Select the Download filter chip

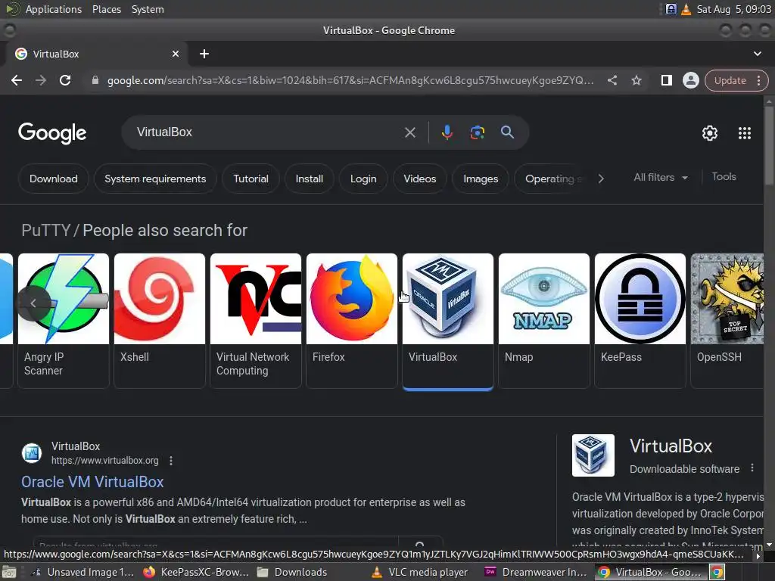54,179
